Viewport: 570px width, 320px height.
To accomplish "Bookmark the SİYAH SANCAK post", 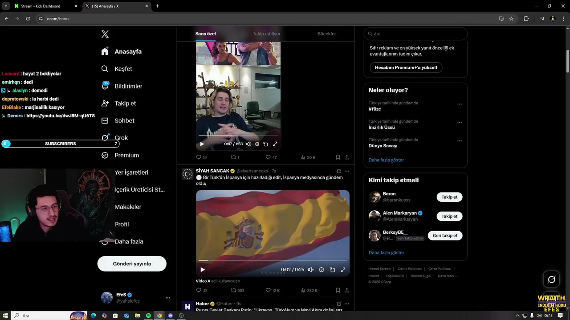I will [338, 290].
